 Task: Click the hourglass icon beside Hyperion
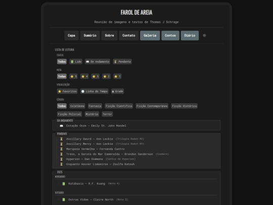(62, 159)
